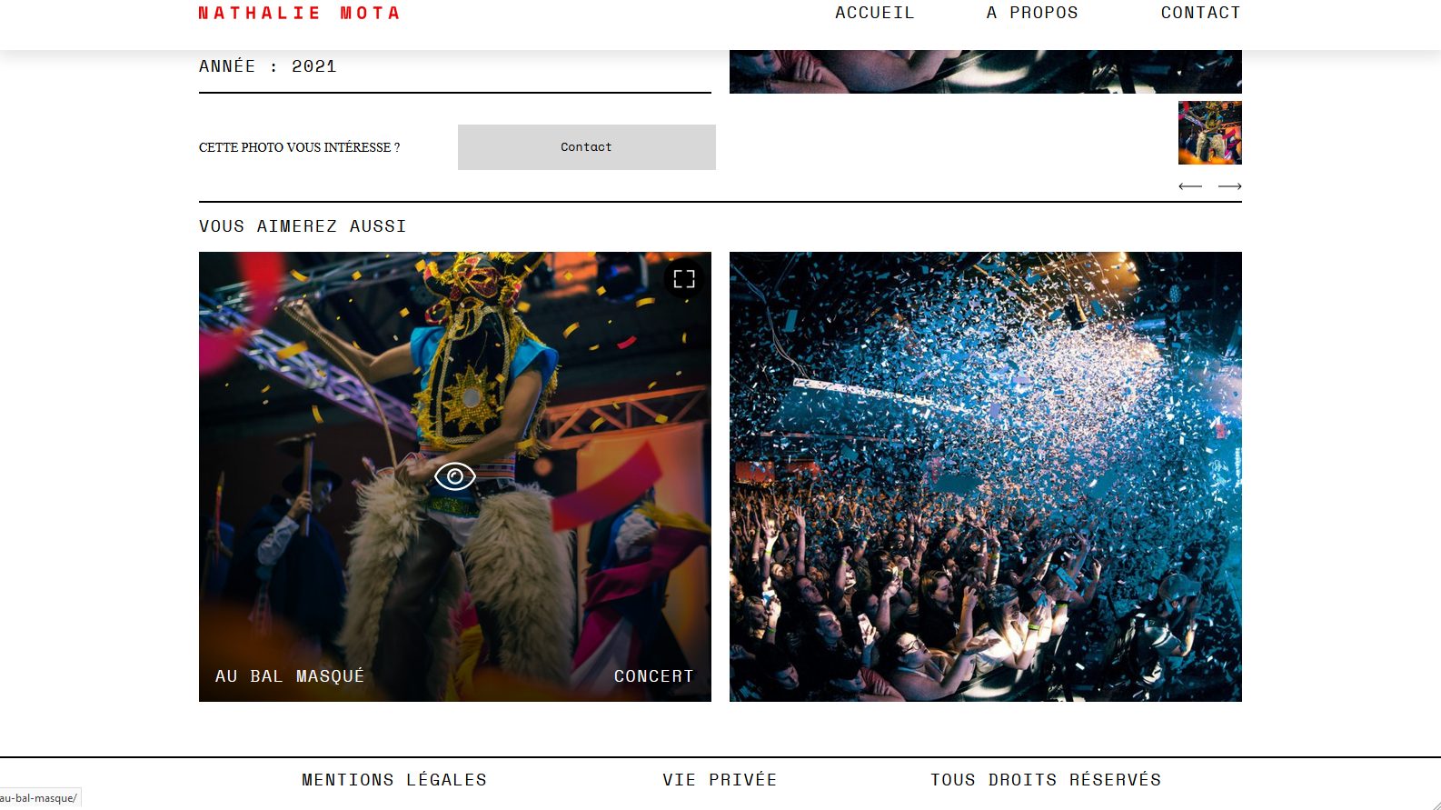The width and height of the screenshot is (1441, 810).
Task: Go to the A Propos page
Action: (1032, 13)
